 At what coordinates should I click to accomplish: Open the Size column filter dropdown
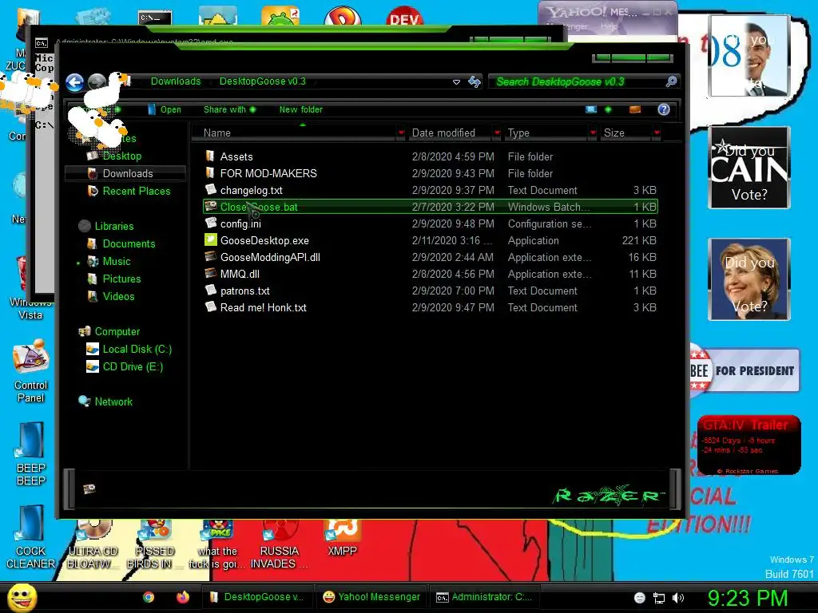(657, 133)
